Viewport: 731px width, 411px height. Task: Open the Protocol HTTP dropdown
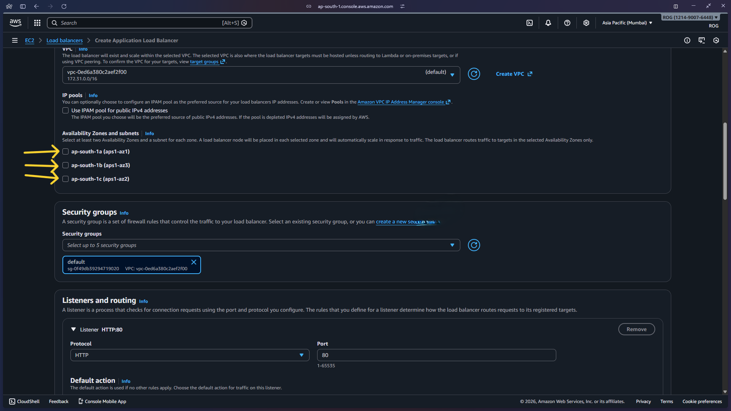[189, 355]
